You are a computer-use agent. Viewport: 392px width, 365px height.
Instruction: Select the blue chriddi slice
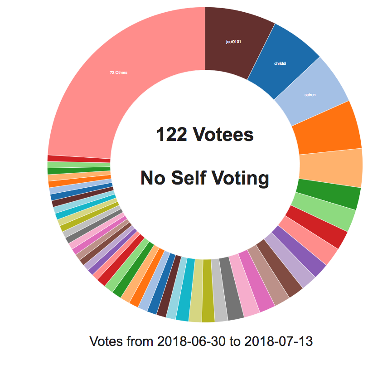click(281, 63)
